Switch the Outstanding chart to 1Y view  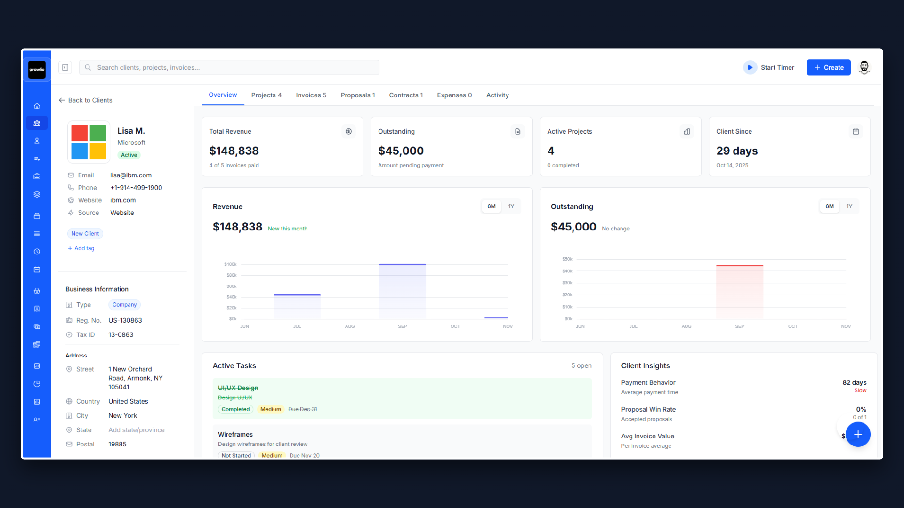(849, 206)
